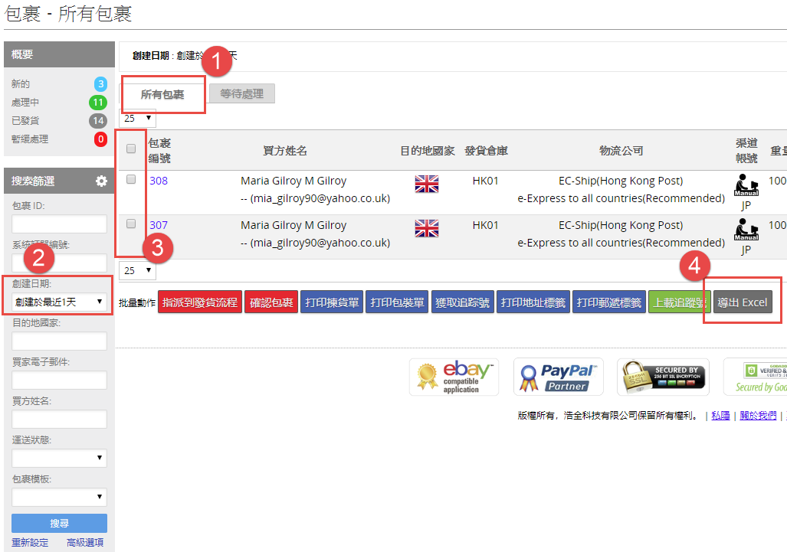The width and height of the screenshot is (787, 552).
Task: Click the Secured by SSL badge
Action: [663, 377]
